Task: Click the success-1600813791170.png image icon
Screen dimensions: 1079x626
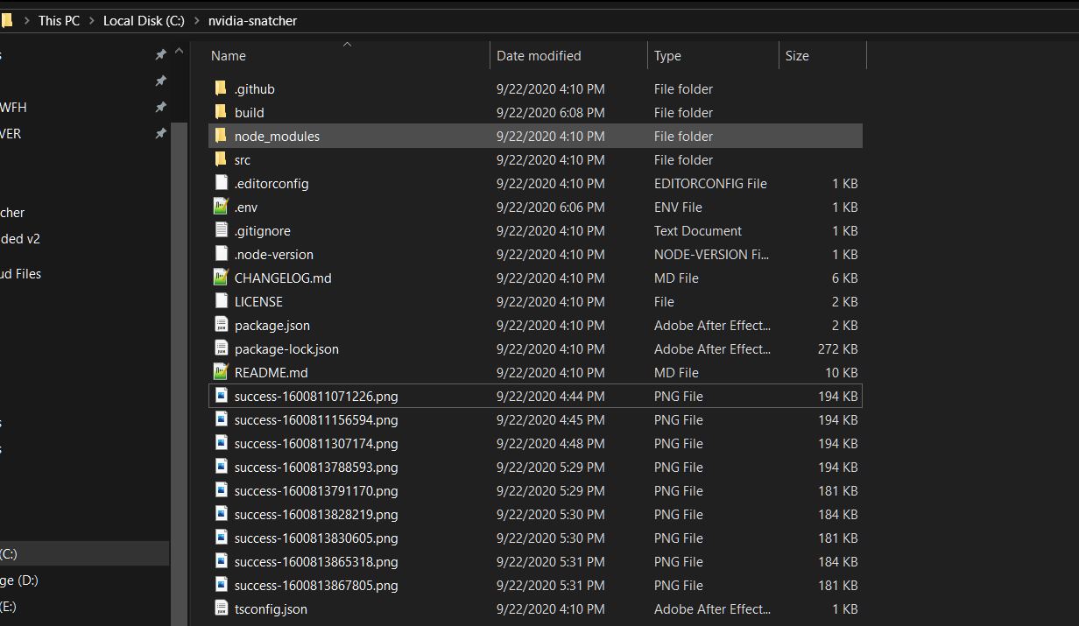Action: coord(221,490)
